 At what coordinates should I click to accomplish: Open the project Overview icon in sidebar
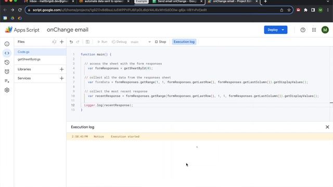[7, 44]
